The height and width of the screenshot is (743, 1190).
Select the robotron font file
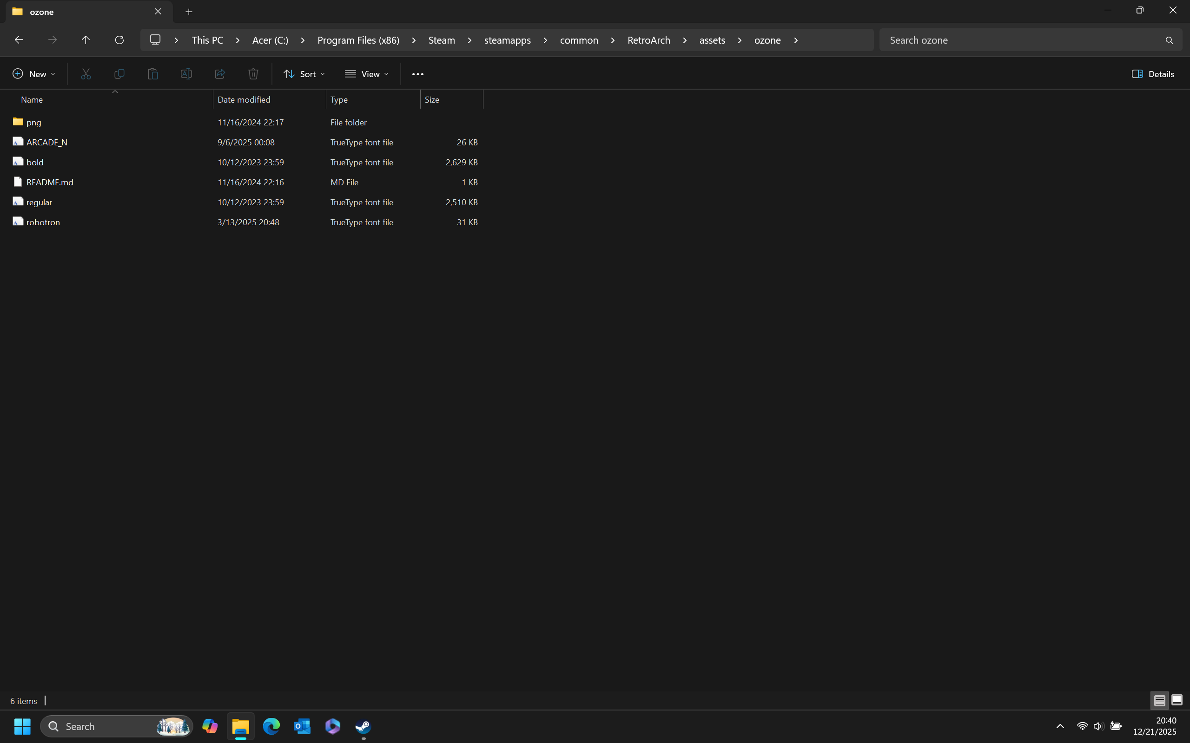click(43, 222)
